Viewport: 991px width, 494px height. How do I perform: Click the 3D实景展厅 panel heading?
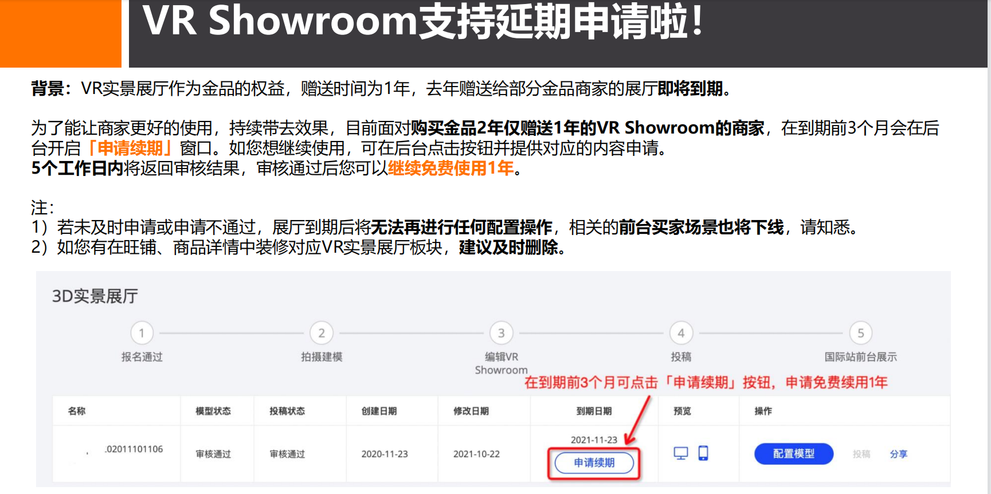(x=95, y=296)
